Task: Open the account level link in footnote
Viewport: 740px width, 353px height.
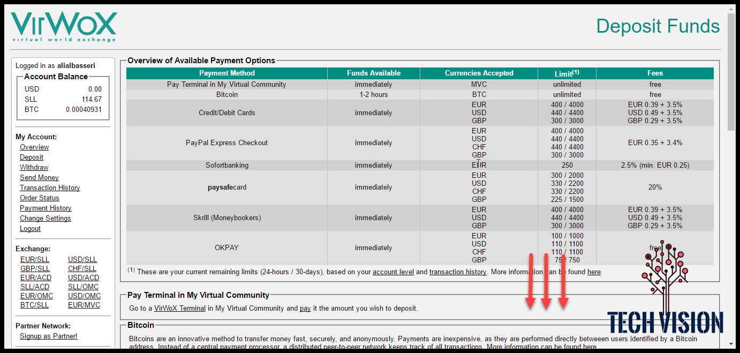Action: click(x=393, y=272)
